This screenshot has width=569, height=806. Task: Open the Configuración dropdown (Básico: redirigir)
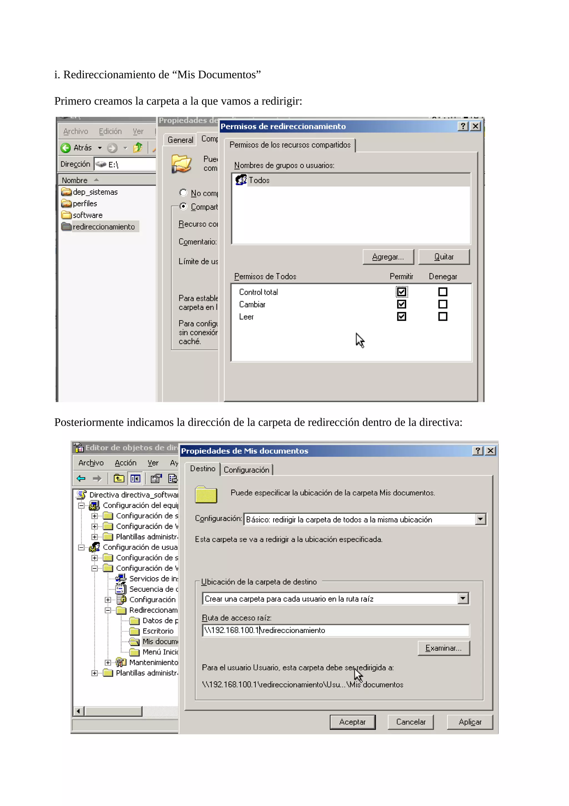click(x=480, y=519)
